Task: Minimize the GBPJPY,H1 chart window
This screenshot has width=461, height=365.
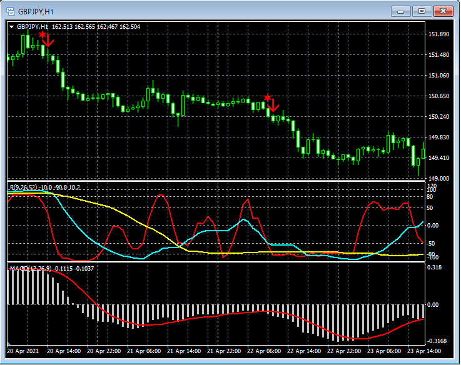Action: 402,11
